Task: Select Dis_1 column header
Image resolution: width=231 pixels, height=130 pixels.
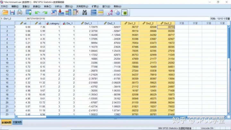Action: point(68,23)
